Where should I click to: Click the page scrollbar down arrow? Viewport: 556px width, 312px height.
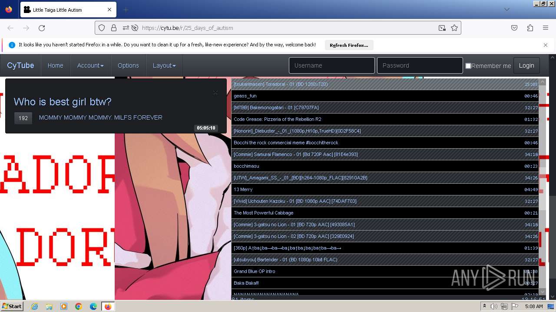coord(553,297)
